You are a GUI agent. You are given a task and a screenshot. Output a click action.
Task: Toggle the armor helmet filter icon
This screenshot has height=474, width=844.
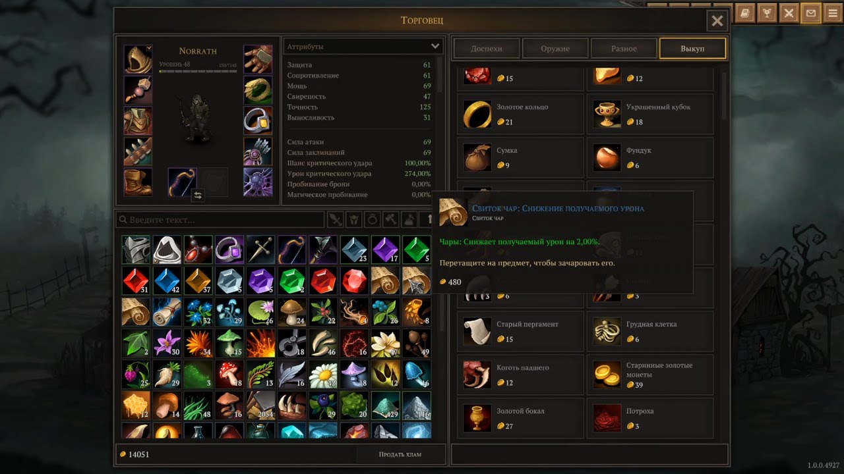354,219
